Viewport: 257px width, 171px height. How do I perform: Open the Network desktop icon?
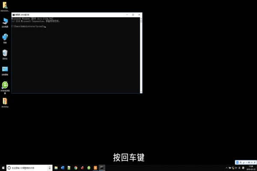(x=5, y=37)
